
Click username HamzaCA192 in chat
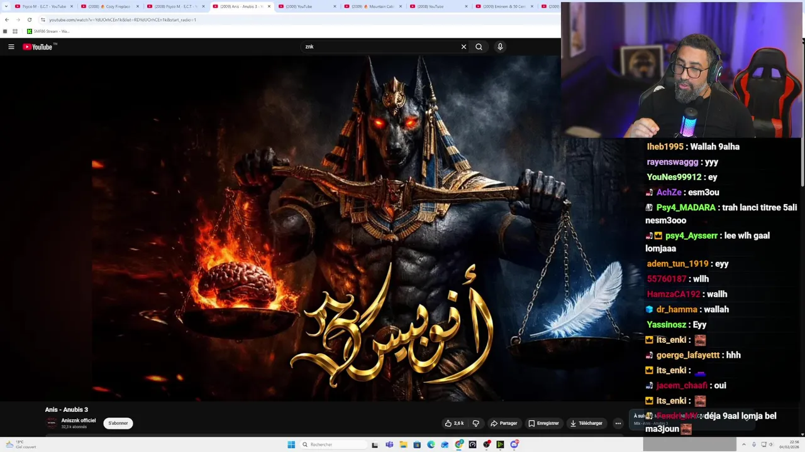pyautogui.click(x=674, y=294)
